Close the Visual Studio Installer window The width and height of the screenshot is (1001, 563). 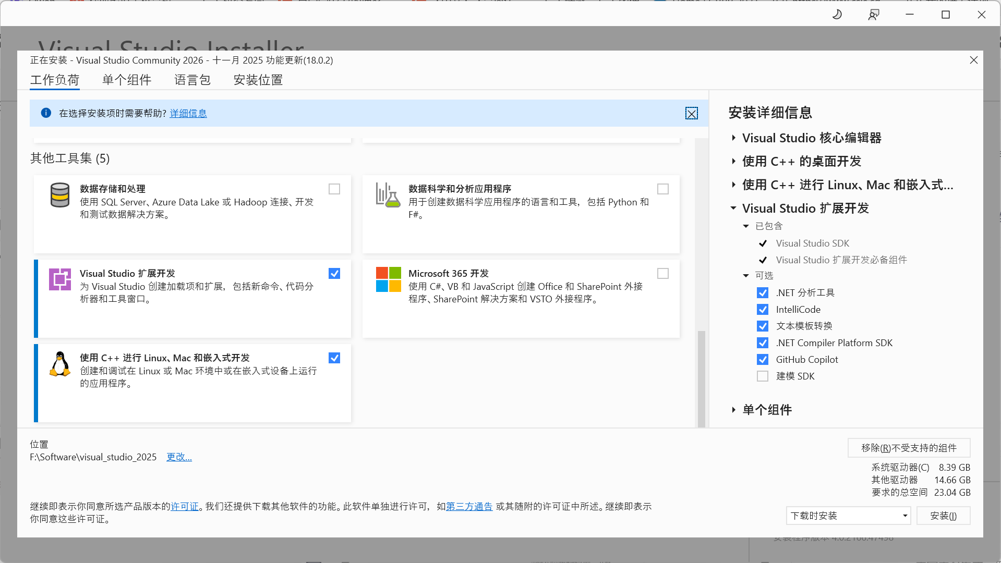pos(982,15)
